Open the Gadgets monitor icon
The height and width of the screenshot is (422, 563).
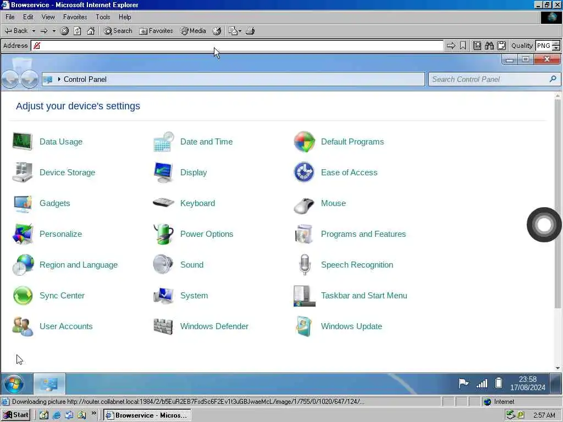click(22, 203)
